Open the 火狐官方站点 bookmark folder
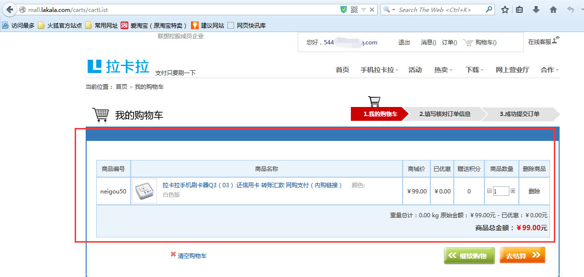Image resolution: width=584 pixels, height=277 pixels. (x=60, y=26)
